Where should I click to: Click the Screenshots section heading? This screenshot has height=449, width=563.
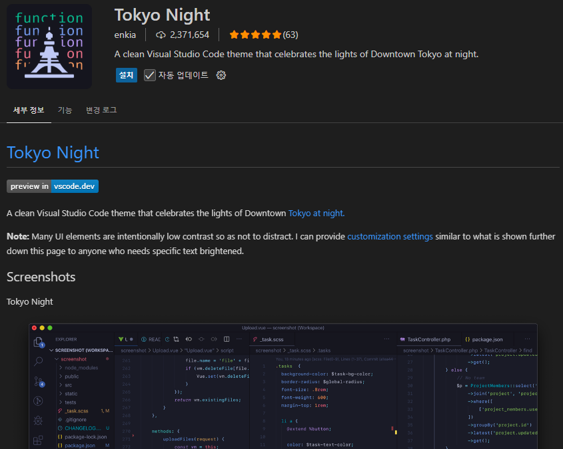point(41,277)
